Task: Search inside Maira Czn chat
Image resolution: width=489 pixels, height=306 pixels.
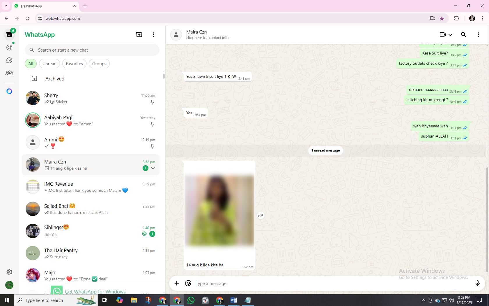Action: tap(464, 35)
